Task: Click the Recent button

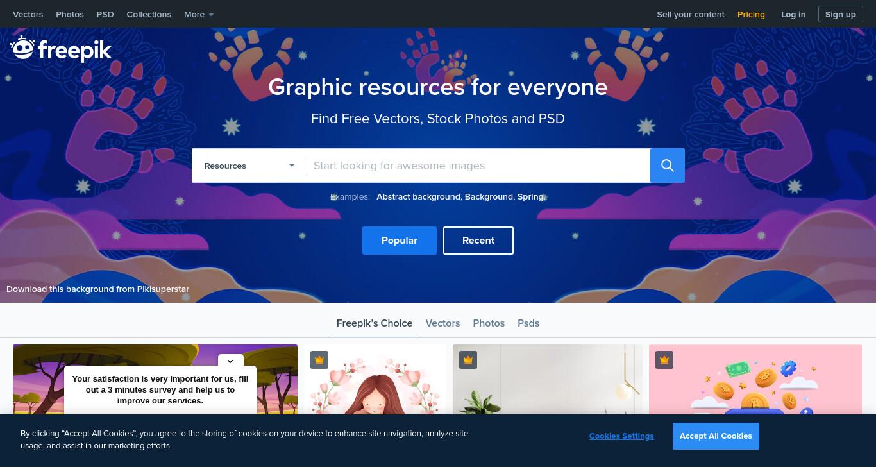Action: click(x=478, y=241)
